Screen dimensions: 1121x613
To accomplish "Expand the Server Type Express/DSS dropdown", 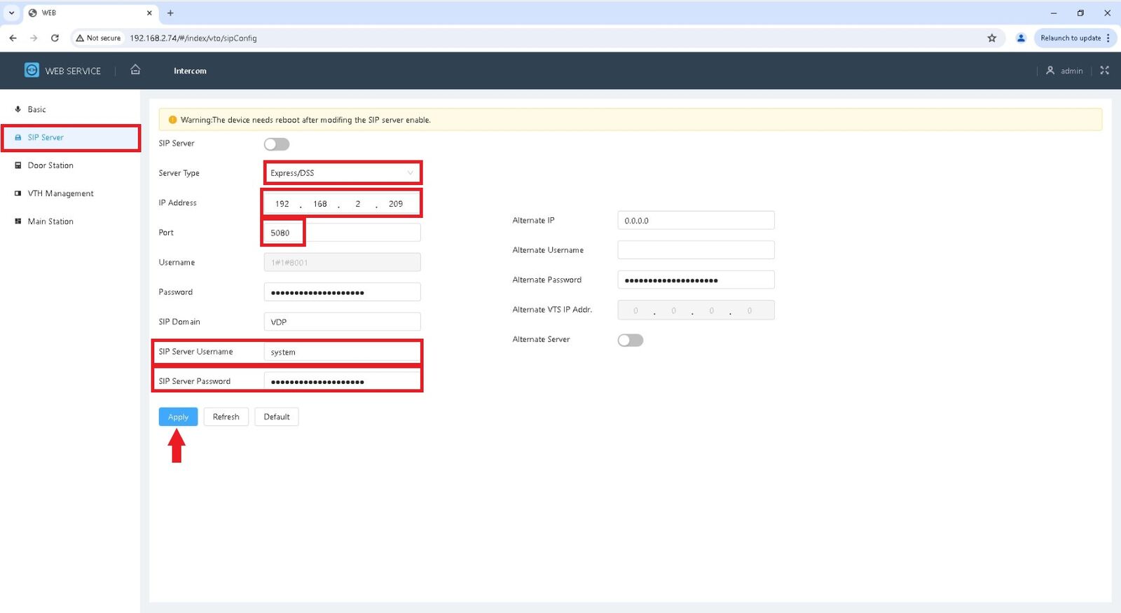I will tap(342, 173).
